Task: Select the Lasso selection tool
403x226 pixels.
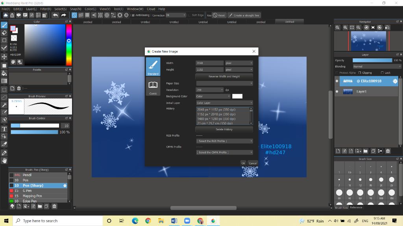Action: (x=4, y=97)
